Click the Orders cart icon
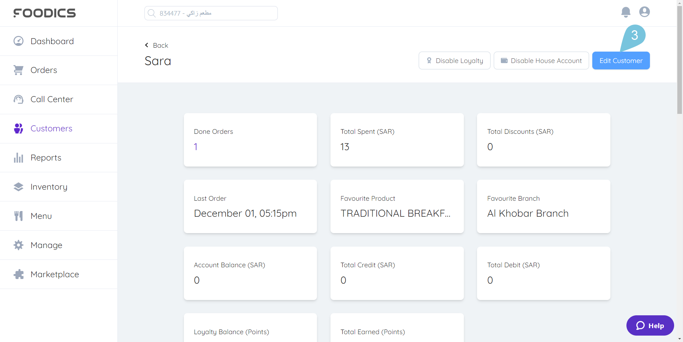 [x=18, y=70]
